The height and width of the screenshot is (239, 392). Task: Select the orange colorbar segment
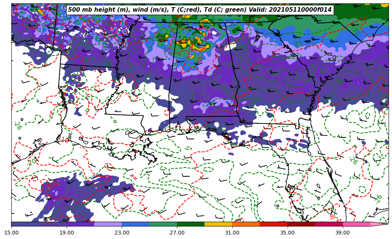pyautogui.click(x=246, y=224)
